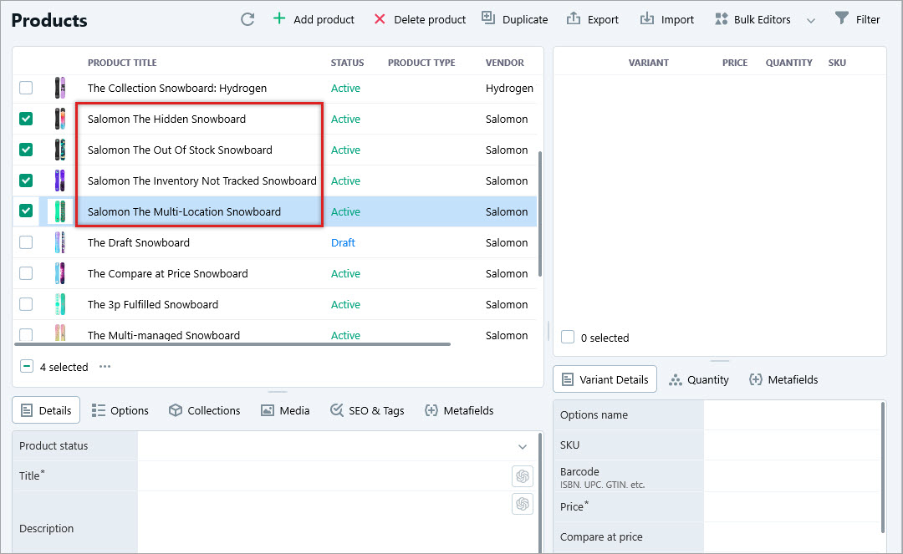Sort by STATUS column header
The width and height of the screenshot is (903, 554).
click(x=347, y=63)
